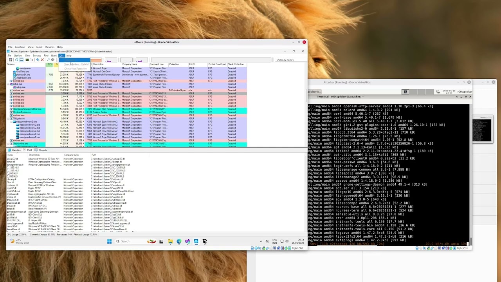501x282 pixels.
Task: Switch to the Threads tab in lower pane
Action: pos(41,150)
